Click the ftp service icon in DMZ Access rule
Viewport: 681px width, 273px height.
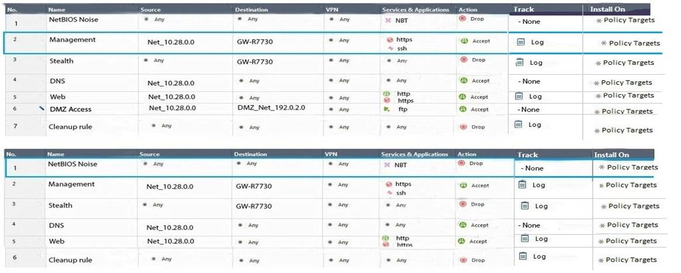click(386, 109)
